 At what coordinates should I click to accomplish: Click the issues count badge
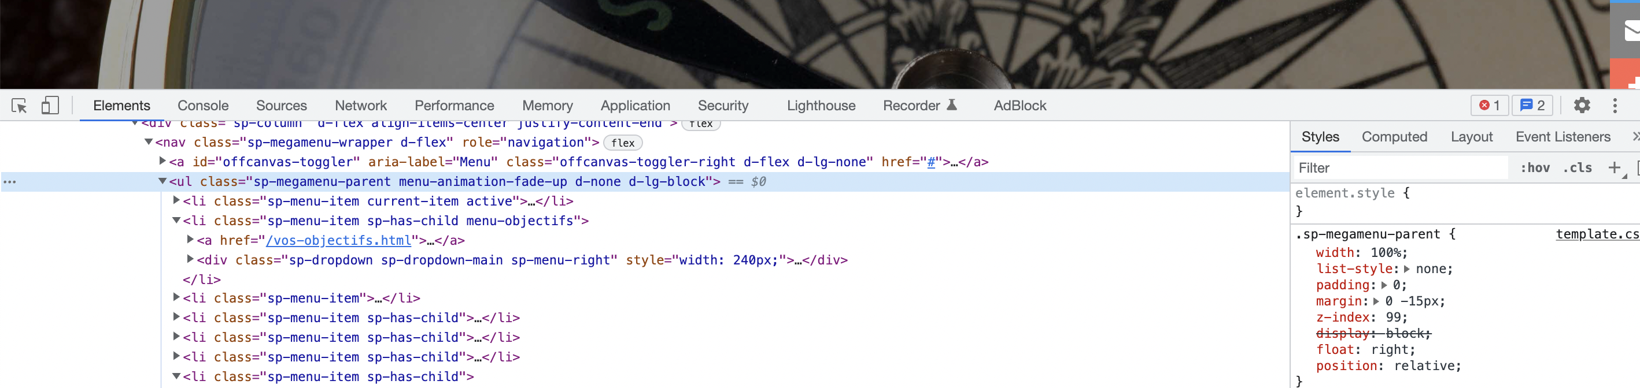pos(1532,106)
